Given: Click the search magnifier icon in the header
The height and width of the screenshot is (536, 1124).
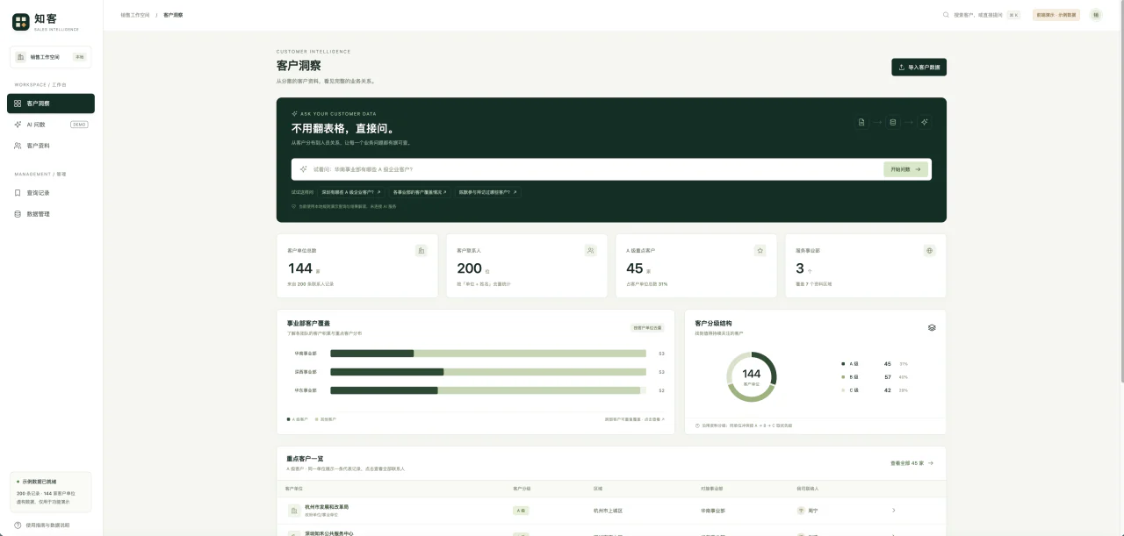Looking at the screenshot, I should pos(946,15).
